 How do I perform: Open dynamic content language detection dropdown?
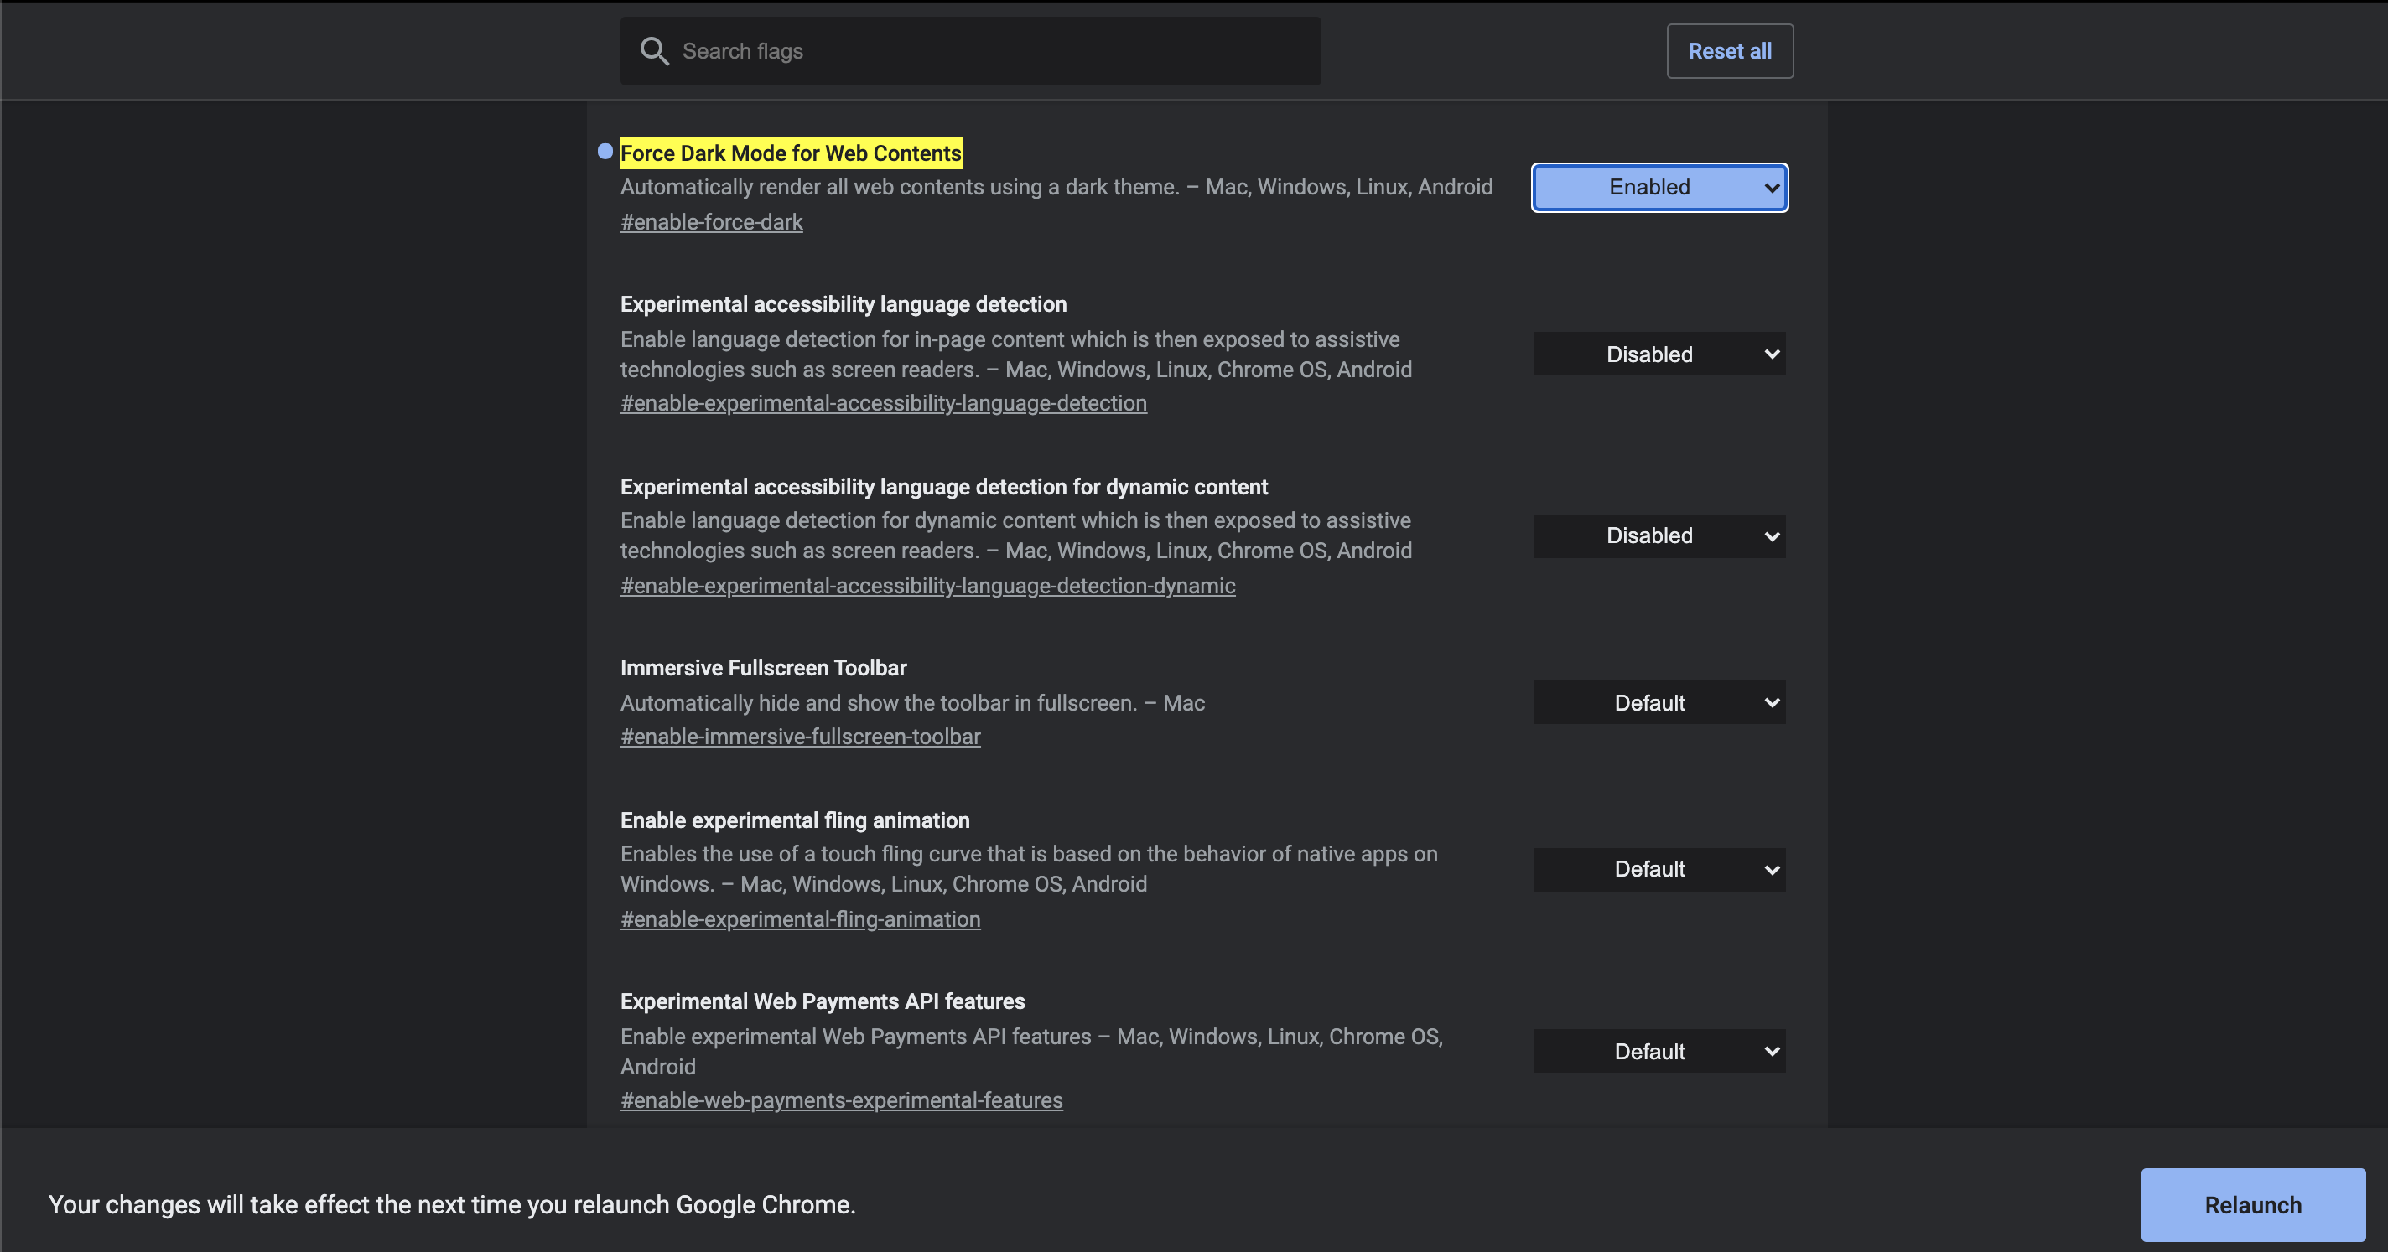click(1659, 535)
